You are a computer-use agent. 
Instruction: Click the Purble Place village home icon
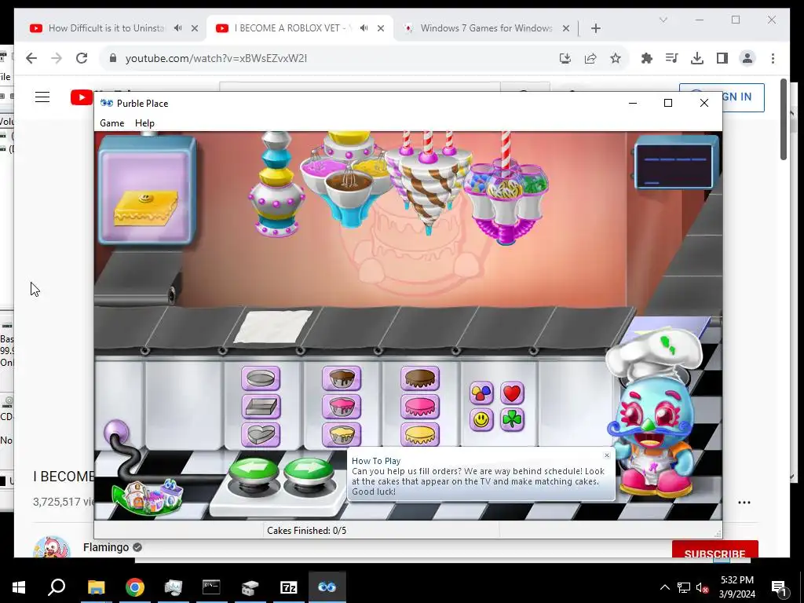click(x=148, y=496)
